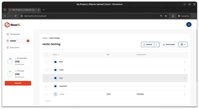Click the orange Upgrade button
The width and height of the screenshot is (199, 109).
(x=18, y=83)
